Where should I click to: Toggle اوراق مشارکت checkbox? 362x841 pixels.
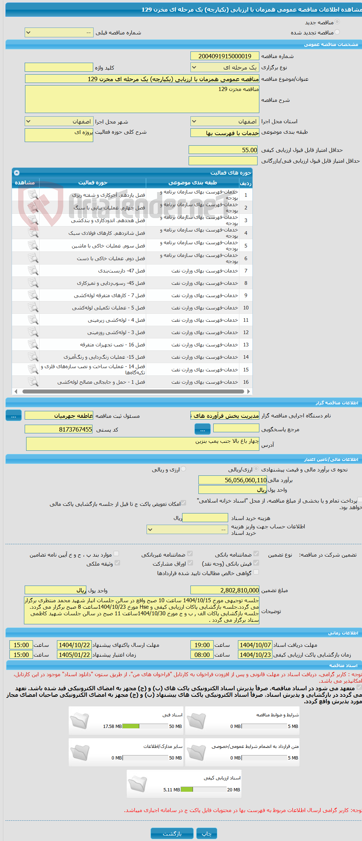pos(190,563)
